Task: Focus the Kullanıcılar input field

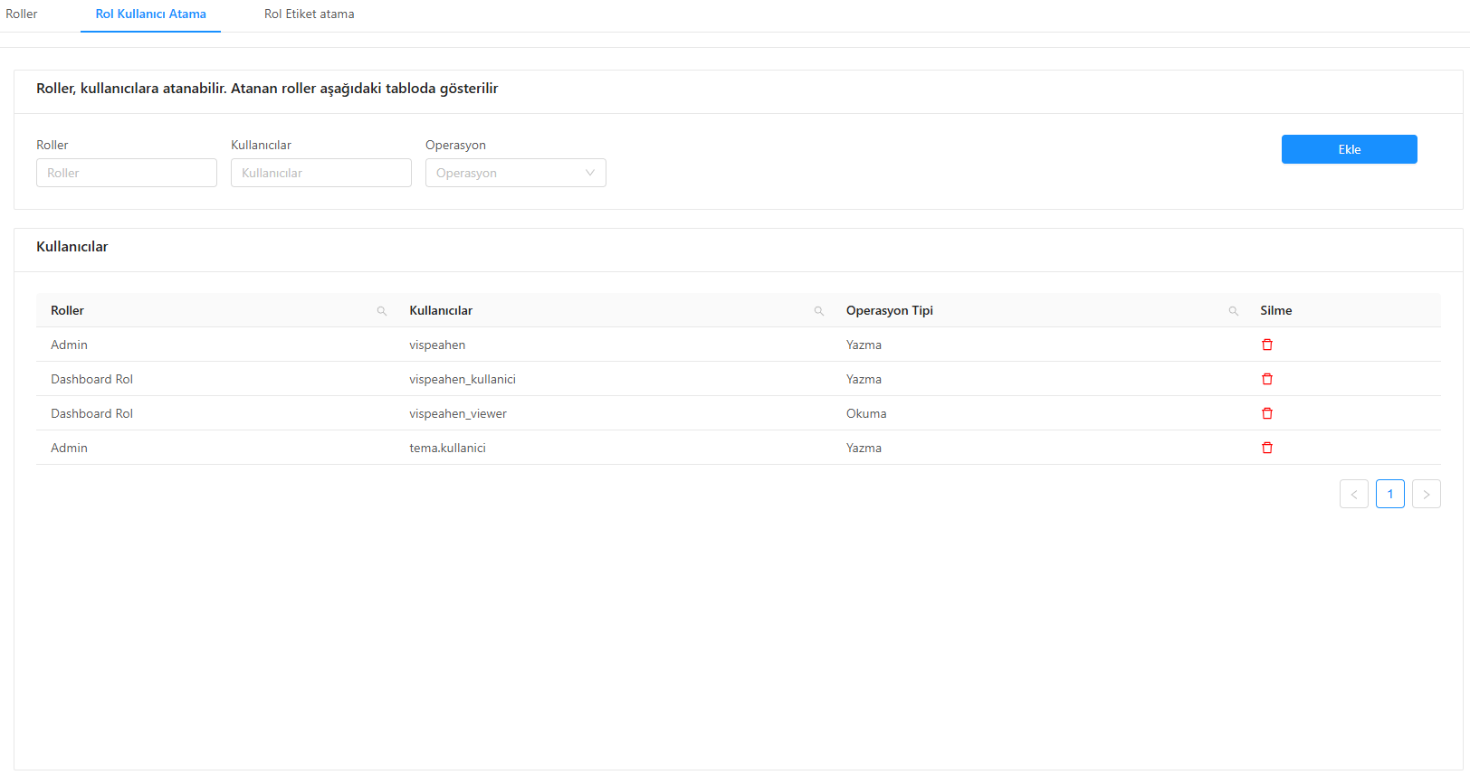Action: point(320,173)
